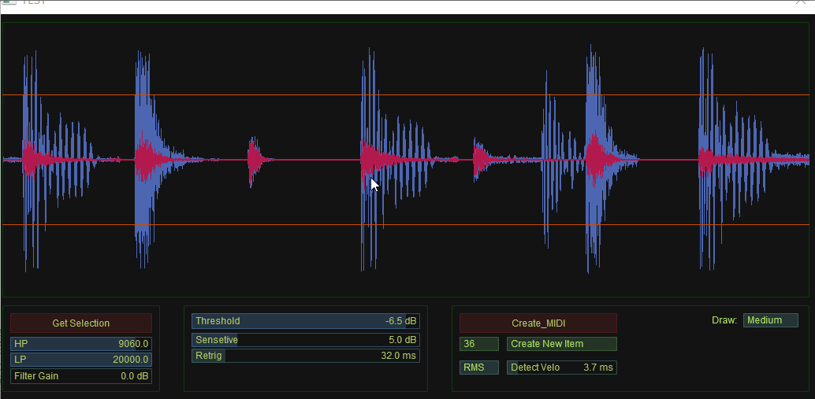The height and width of the screenshot is (399, 815).
Task: Click the Detect Velo slider
Action: coord(562,368)
